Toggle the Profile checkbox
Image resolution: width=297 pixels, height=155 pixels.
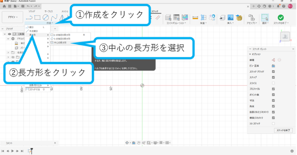tap(273, 89)
